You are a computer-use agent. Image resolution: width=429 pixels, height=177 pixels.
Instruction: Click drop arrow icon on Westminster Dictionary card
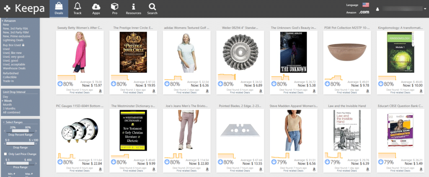[x=114, y=162]
